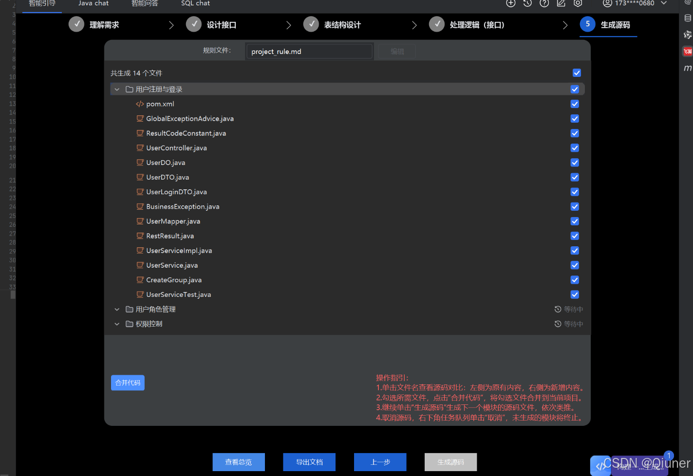Open the database icon in the right sidebar
693x476 pixels.
point(687,17)
